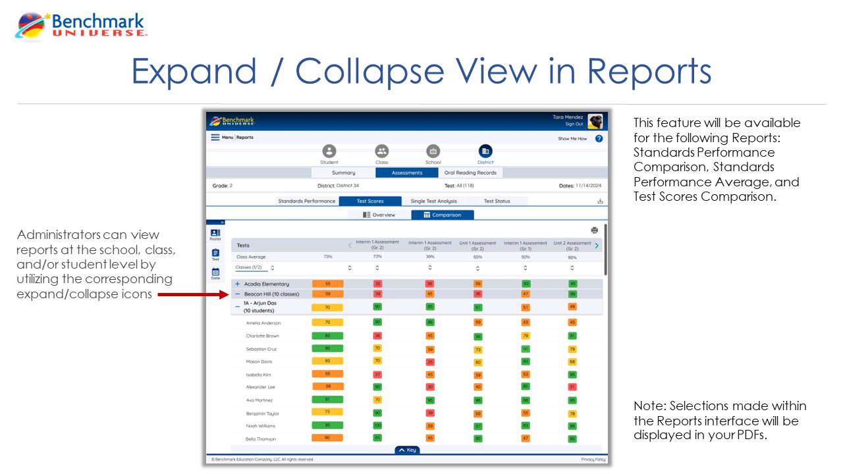Open the Test sidebar panel icon
This screenshot has height=474, width=843.
(215, 255)
